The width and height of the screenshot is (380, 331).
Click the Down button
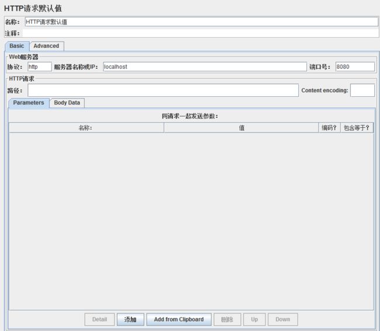[283, 319]
